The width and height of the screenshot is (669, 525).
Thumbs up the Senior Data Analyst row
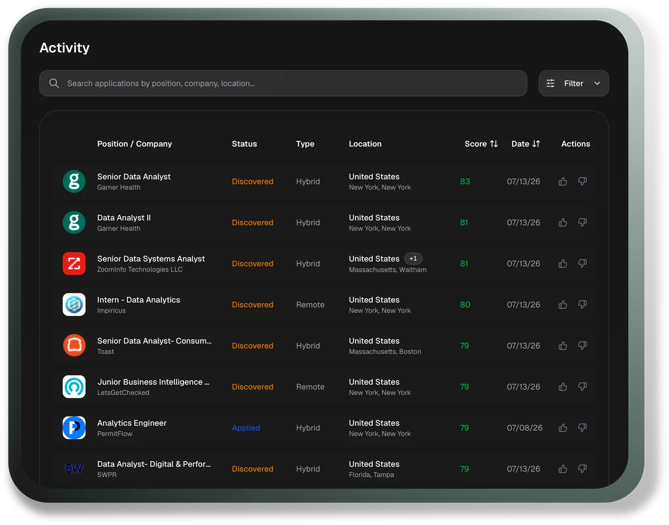click(x=563, y=182)
